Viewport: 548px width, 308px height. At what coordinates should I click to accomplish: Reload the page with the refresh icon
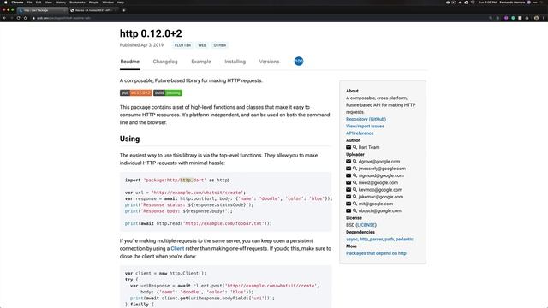pyautogui.click(x=18, y=18)
